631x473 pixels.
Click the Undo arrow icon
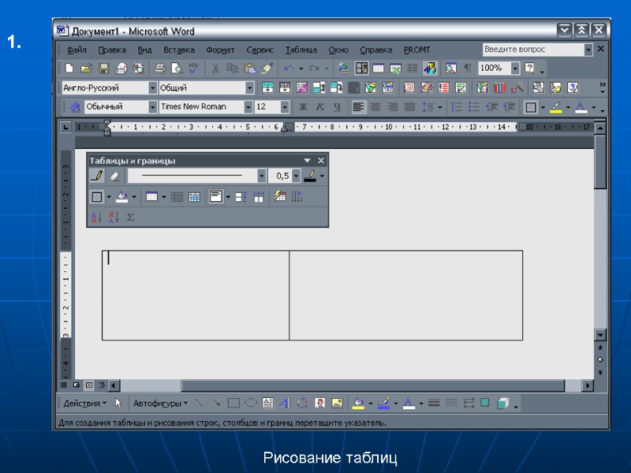point(289,69)
